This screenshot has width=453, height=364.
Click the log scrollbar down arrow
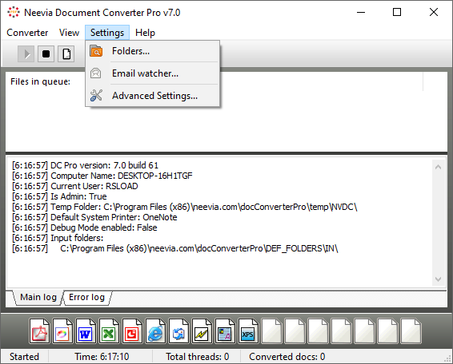pos(439,279)
